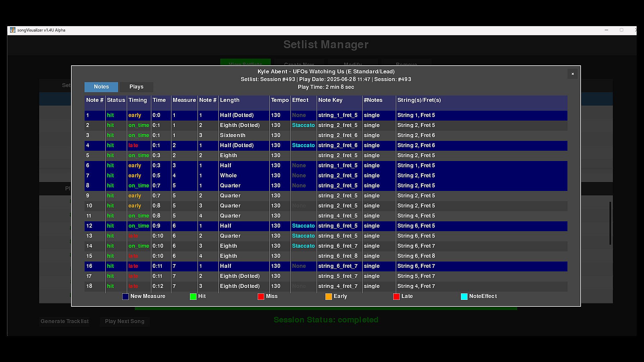Click the New Measure blue legend swatch
Viewport: 644px width, 362px height.
(125, 297)
